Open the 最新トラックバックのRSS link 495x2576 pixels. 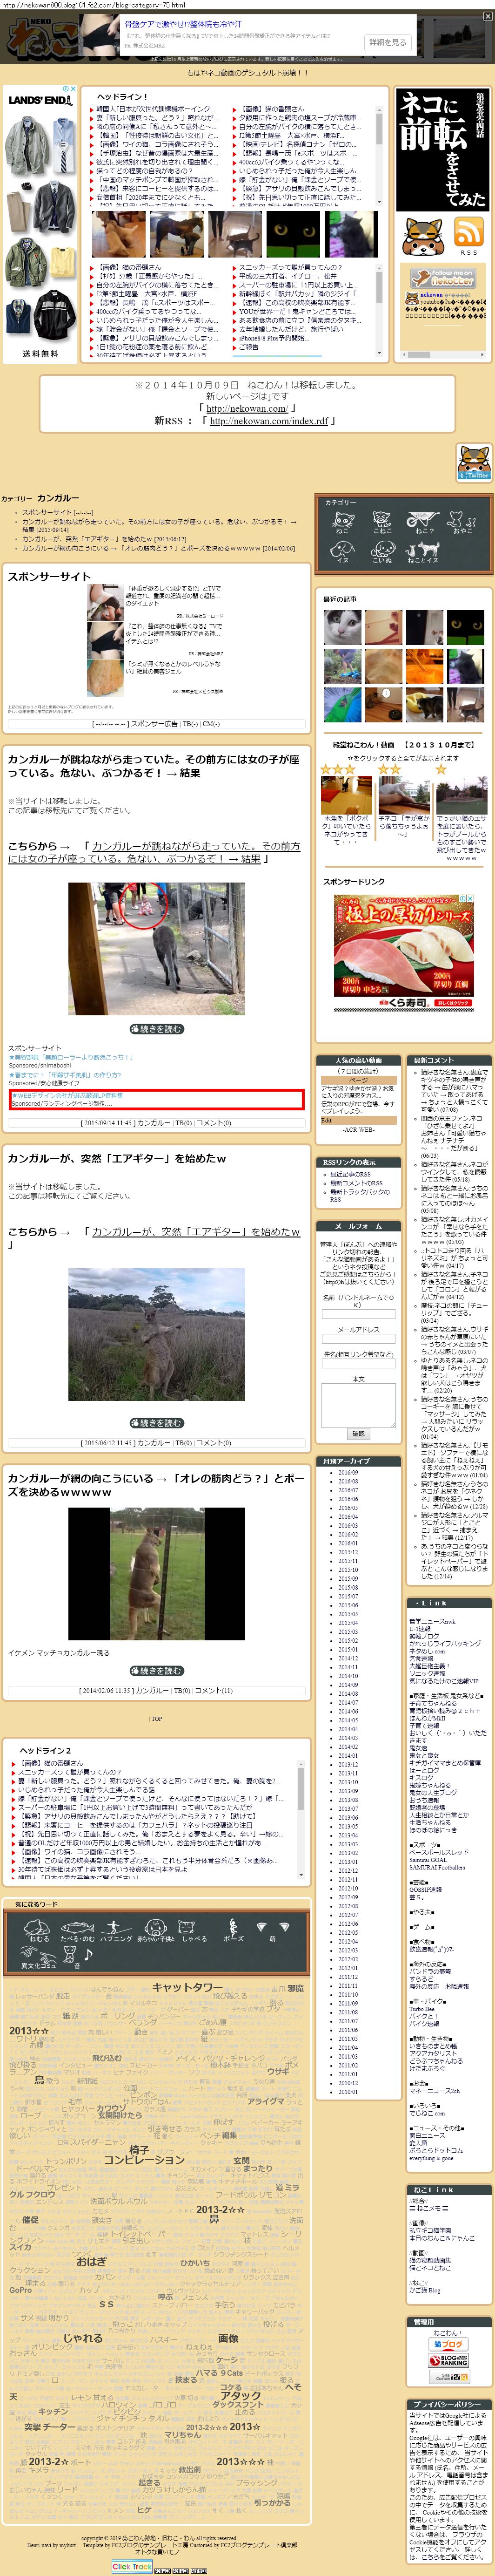pyautogui.click(x=359, y=1195)
